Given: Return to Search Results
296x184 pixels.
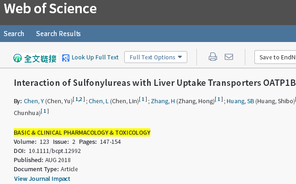Looking at the screenshot, I should (58, 33).
